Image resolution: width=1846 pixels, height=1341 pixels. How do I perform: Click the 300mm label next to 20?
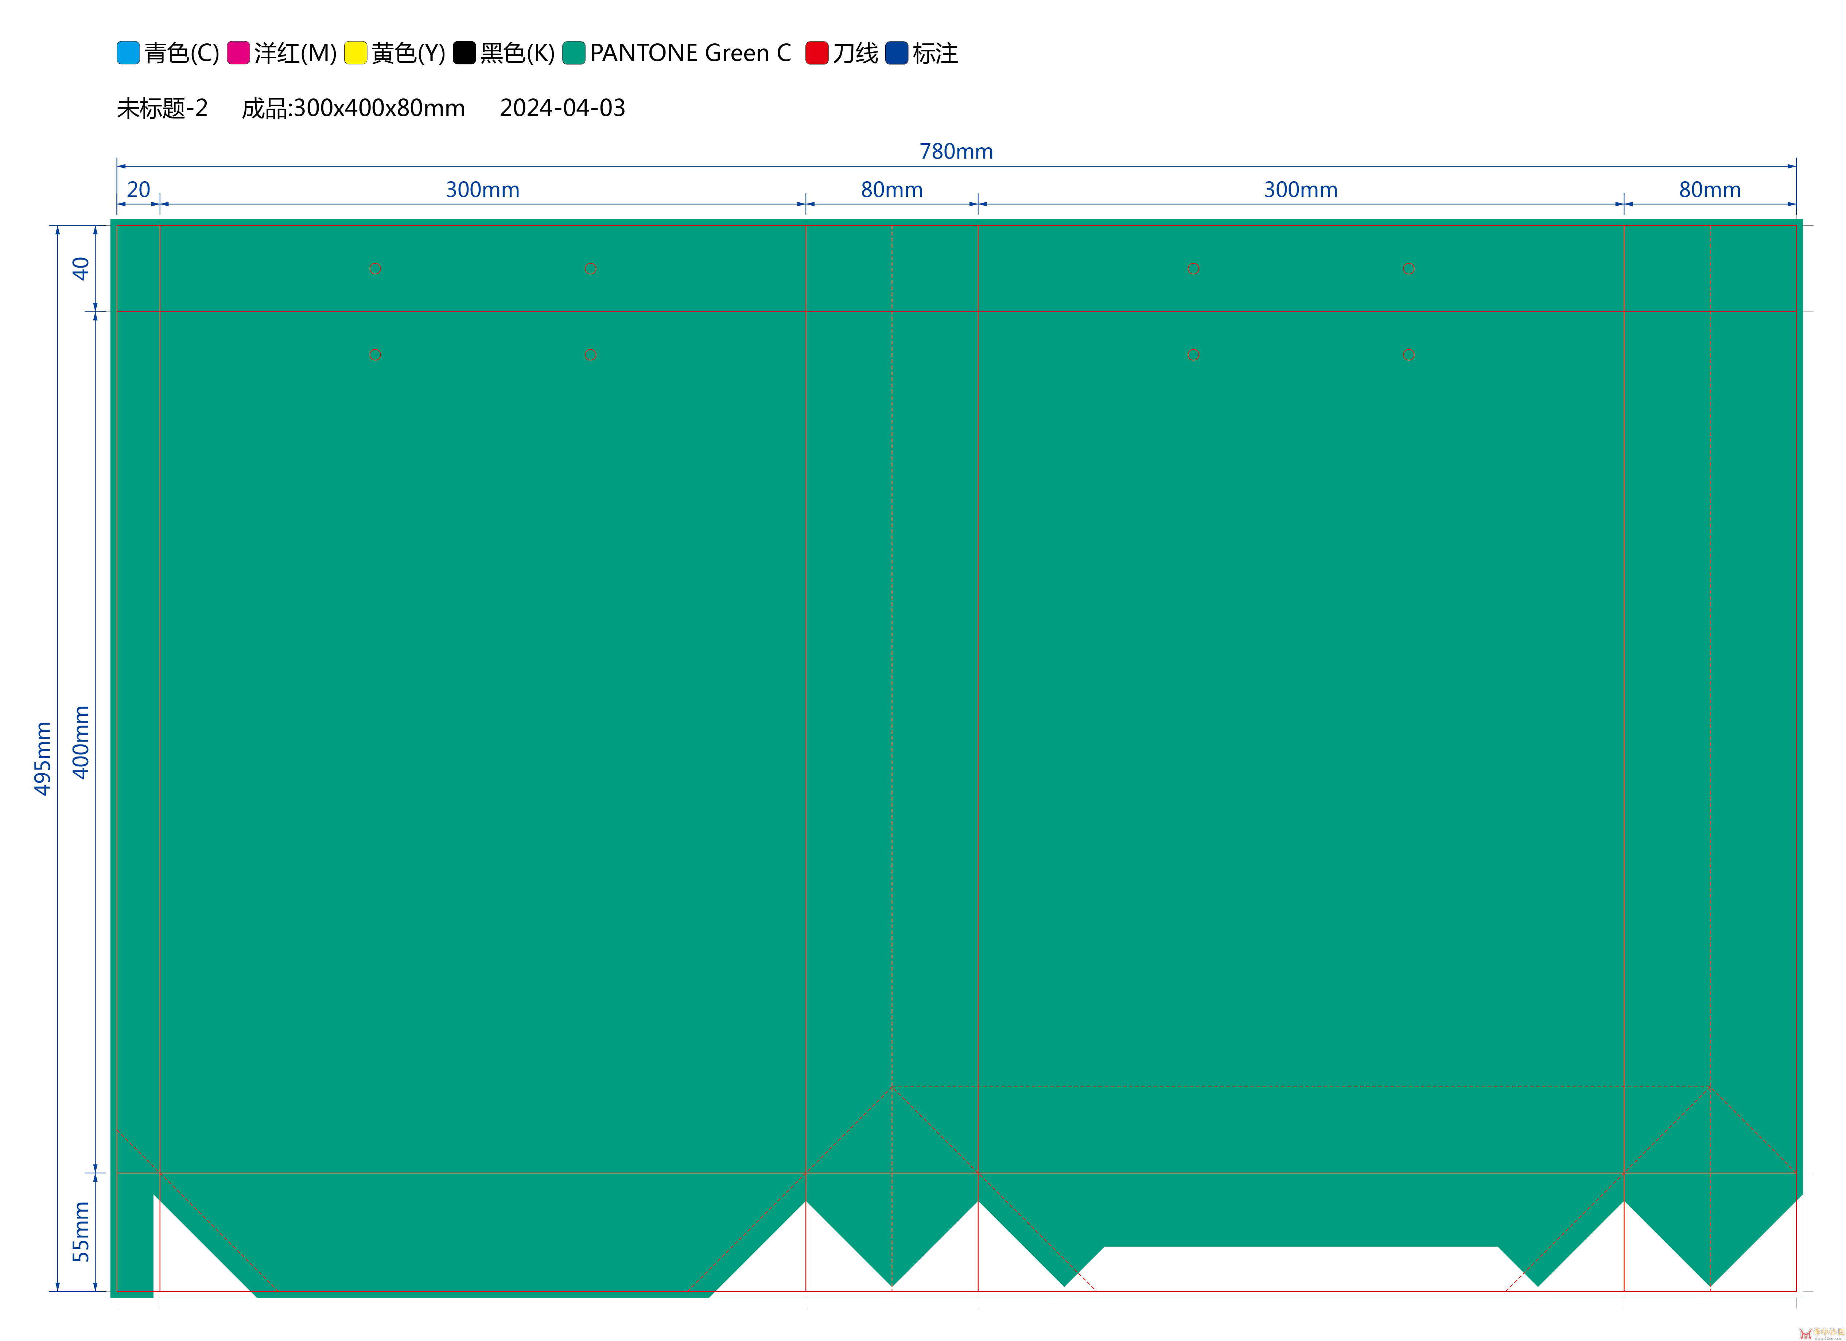click(x=483, y=190)
